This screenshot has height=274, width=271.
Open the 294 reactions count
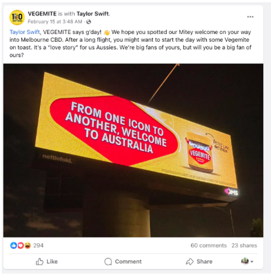click(x=39, y=245)
